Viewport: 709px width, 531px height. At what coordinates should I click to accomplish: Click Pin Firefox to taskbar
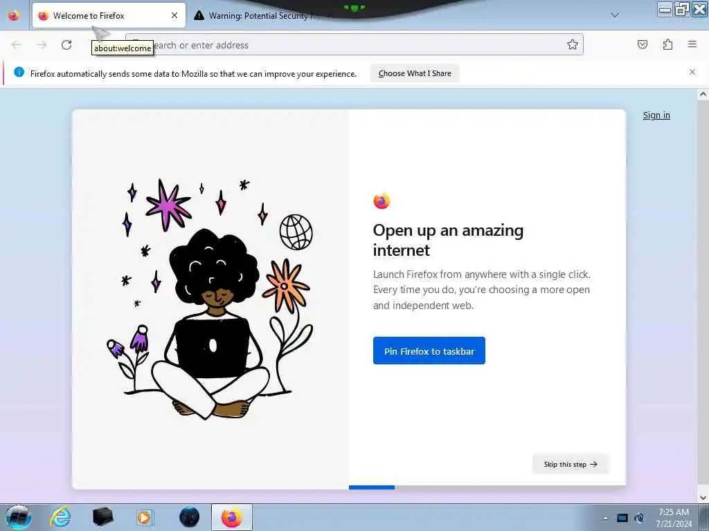pyautogui.click(x=429, y=351)
